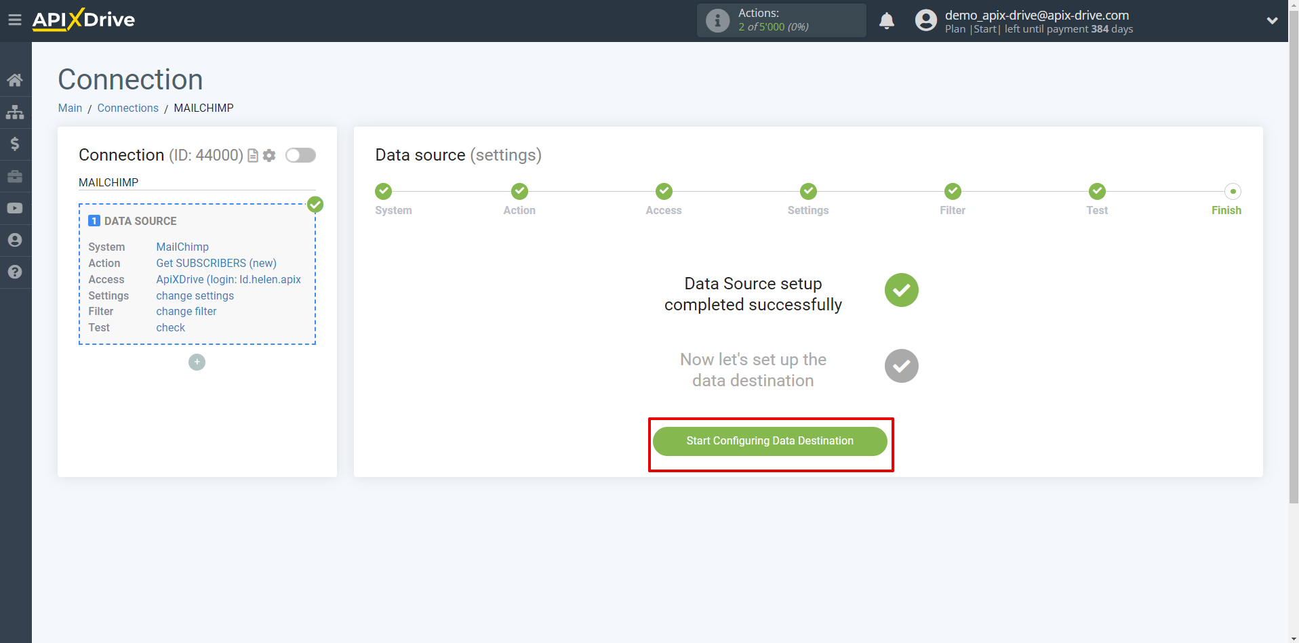Click the change settings link

tap(195, 295)
